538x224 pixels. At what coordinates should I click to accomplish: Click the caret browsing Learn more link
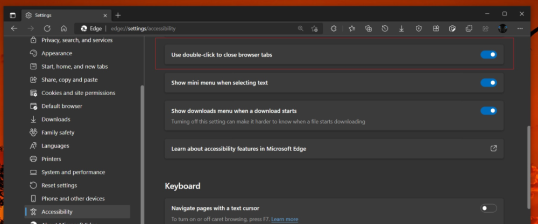coord(285,219)
